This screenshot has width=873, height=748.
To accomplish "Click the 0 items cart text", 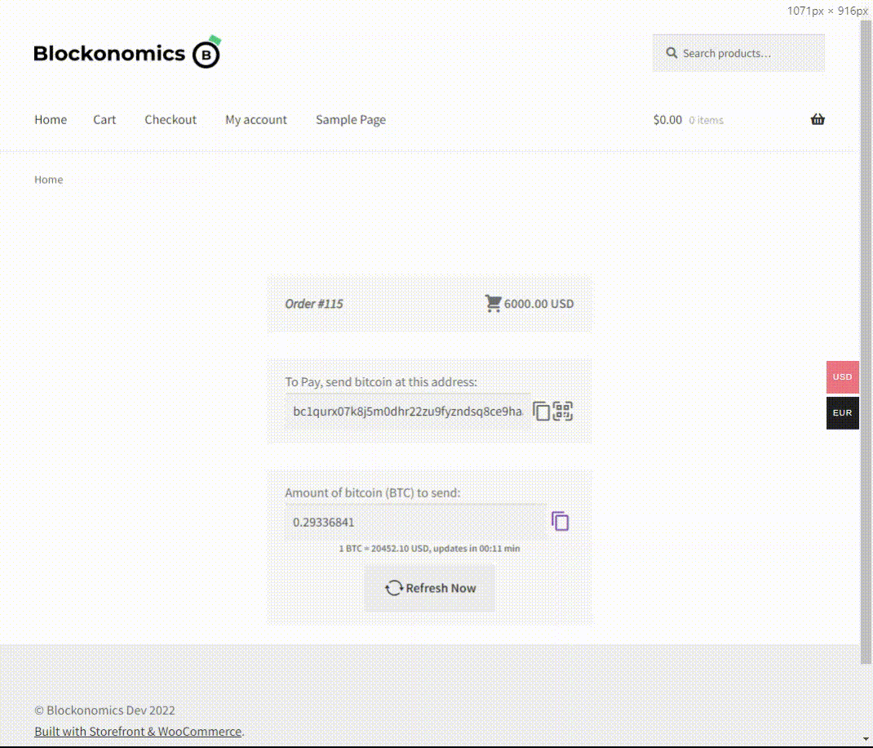I will point(706,120).
